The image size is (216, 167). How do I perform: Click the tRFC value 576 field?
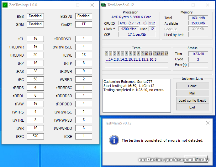pos(35,136)
